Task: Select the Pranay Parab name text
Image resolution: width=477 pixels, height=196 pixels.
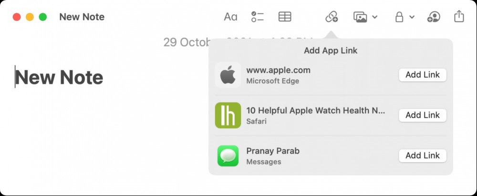Action: (273, 151)
